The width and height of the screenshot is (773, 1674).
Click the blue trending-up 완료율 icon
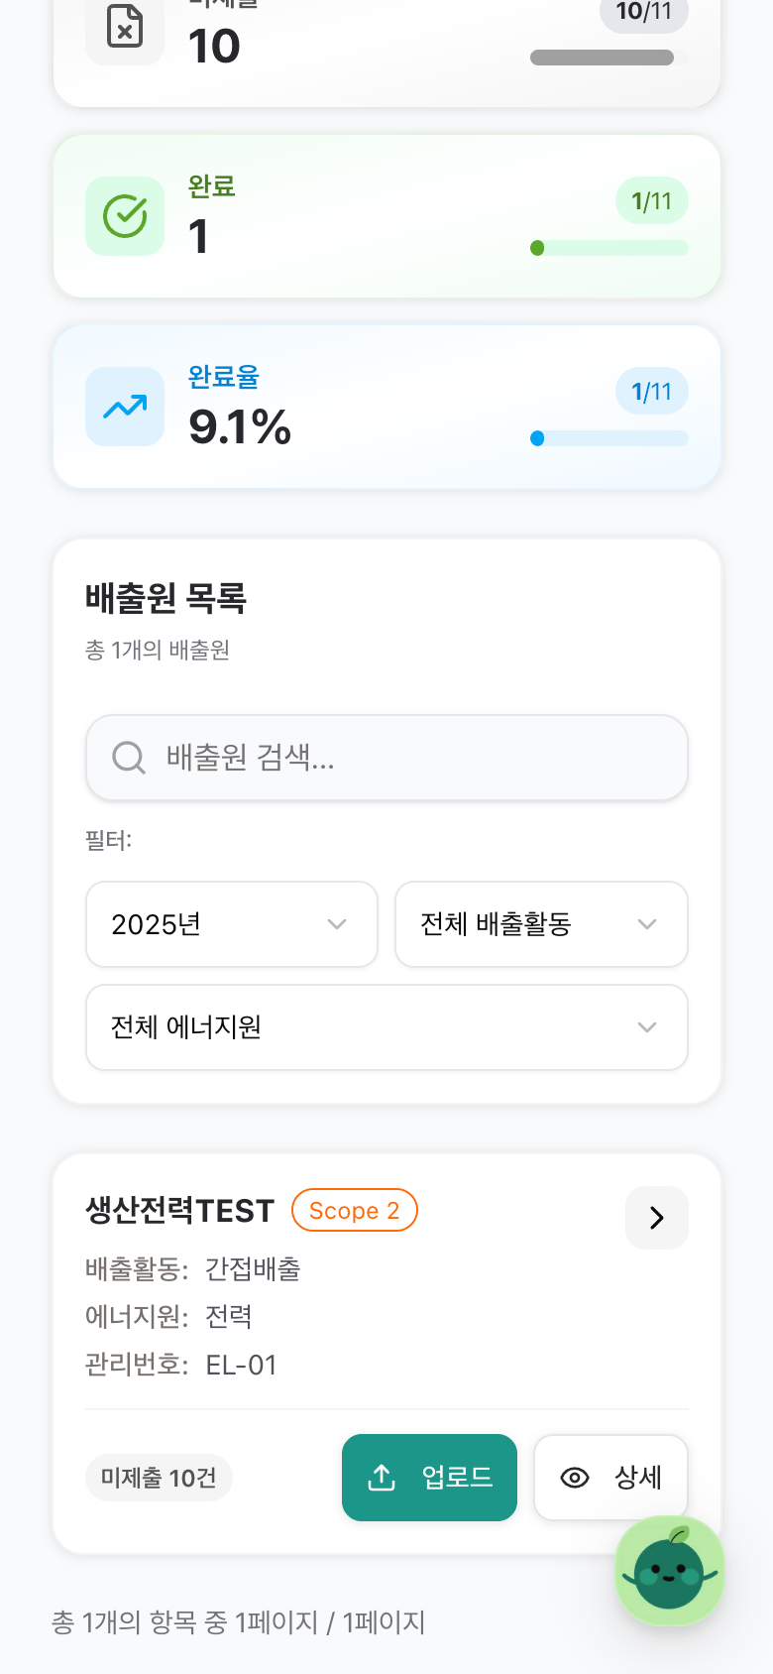(x=125, y=407)
